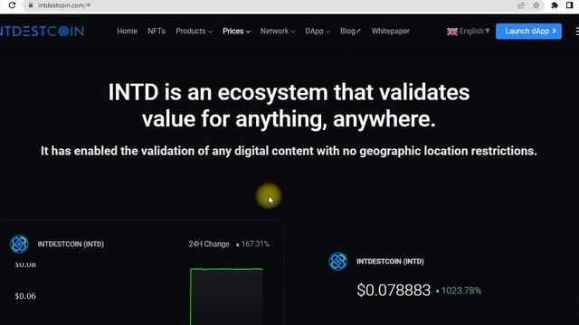
Task: Click the INTD coin logo in chart card
Action: [19, 244]
